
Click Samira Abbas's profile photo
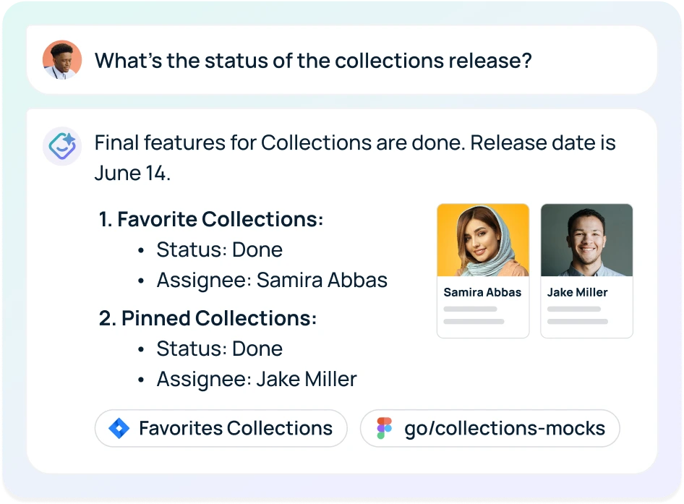click(483, 239)
